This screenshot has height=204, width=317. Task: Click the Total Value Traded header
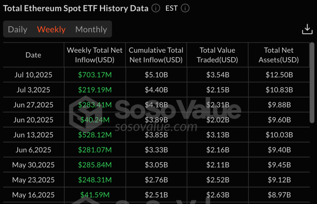coord(217,55)
